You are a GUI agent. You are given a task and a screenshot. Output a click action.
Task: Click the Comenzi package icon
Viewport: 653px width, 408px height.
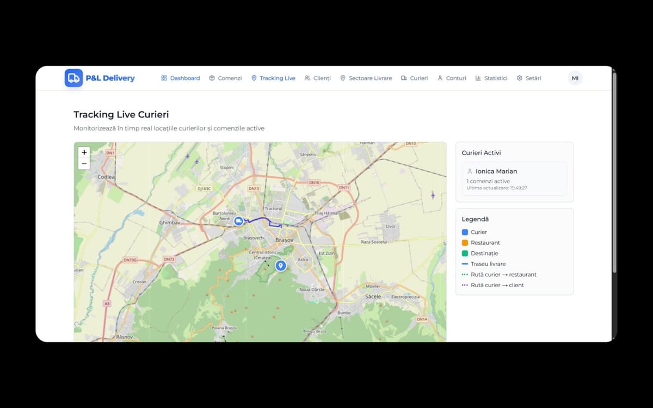click(x=212, y=78)
